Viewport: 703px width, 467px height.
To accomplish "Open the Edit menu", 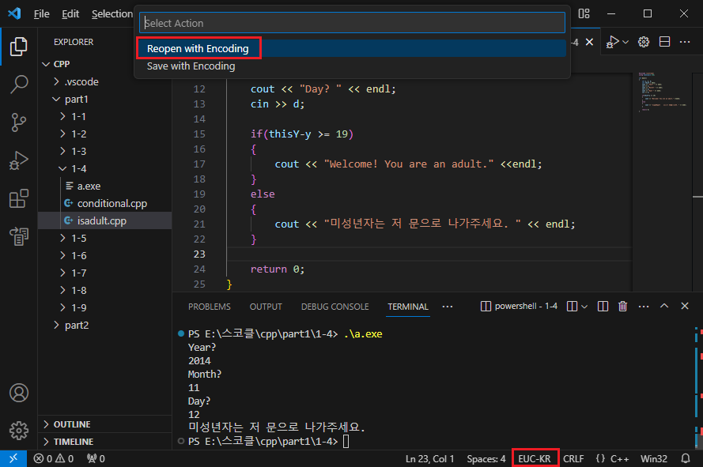I will click(70, 14).
